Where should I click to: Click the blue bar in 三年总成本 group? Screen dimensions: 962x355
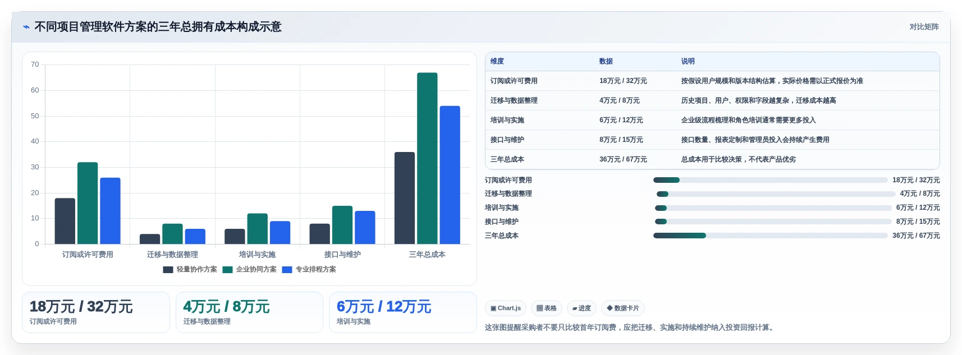coord(450,175)
